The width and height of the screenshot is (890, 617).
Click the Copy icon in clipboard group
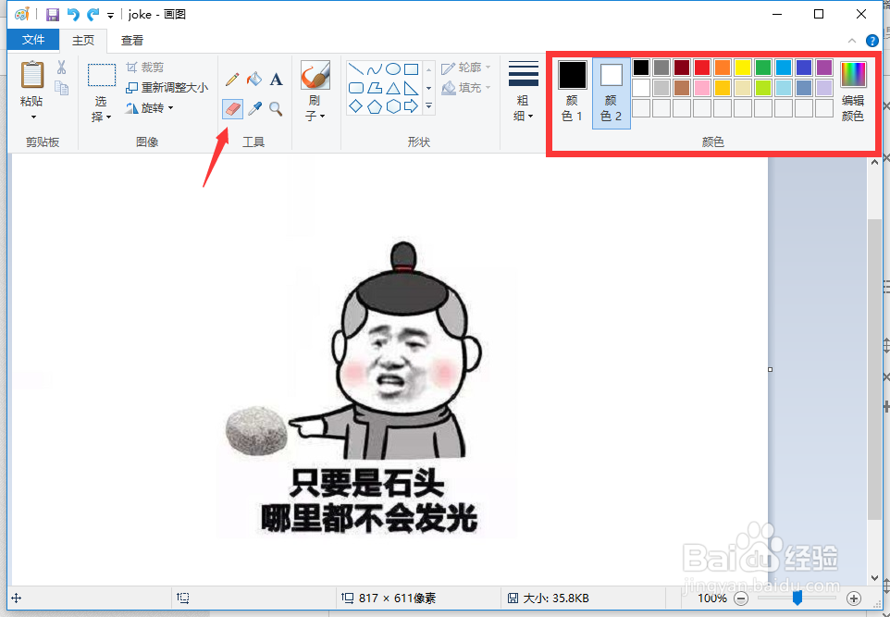[61, 87]
